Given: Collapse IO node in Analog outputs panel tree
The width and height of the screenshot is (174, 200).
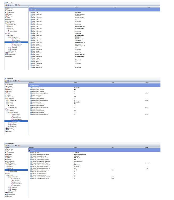Looking at the screenshot, I should click(x=5, y=109).
